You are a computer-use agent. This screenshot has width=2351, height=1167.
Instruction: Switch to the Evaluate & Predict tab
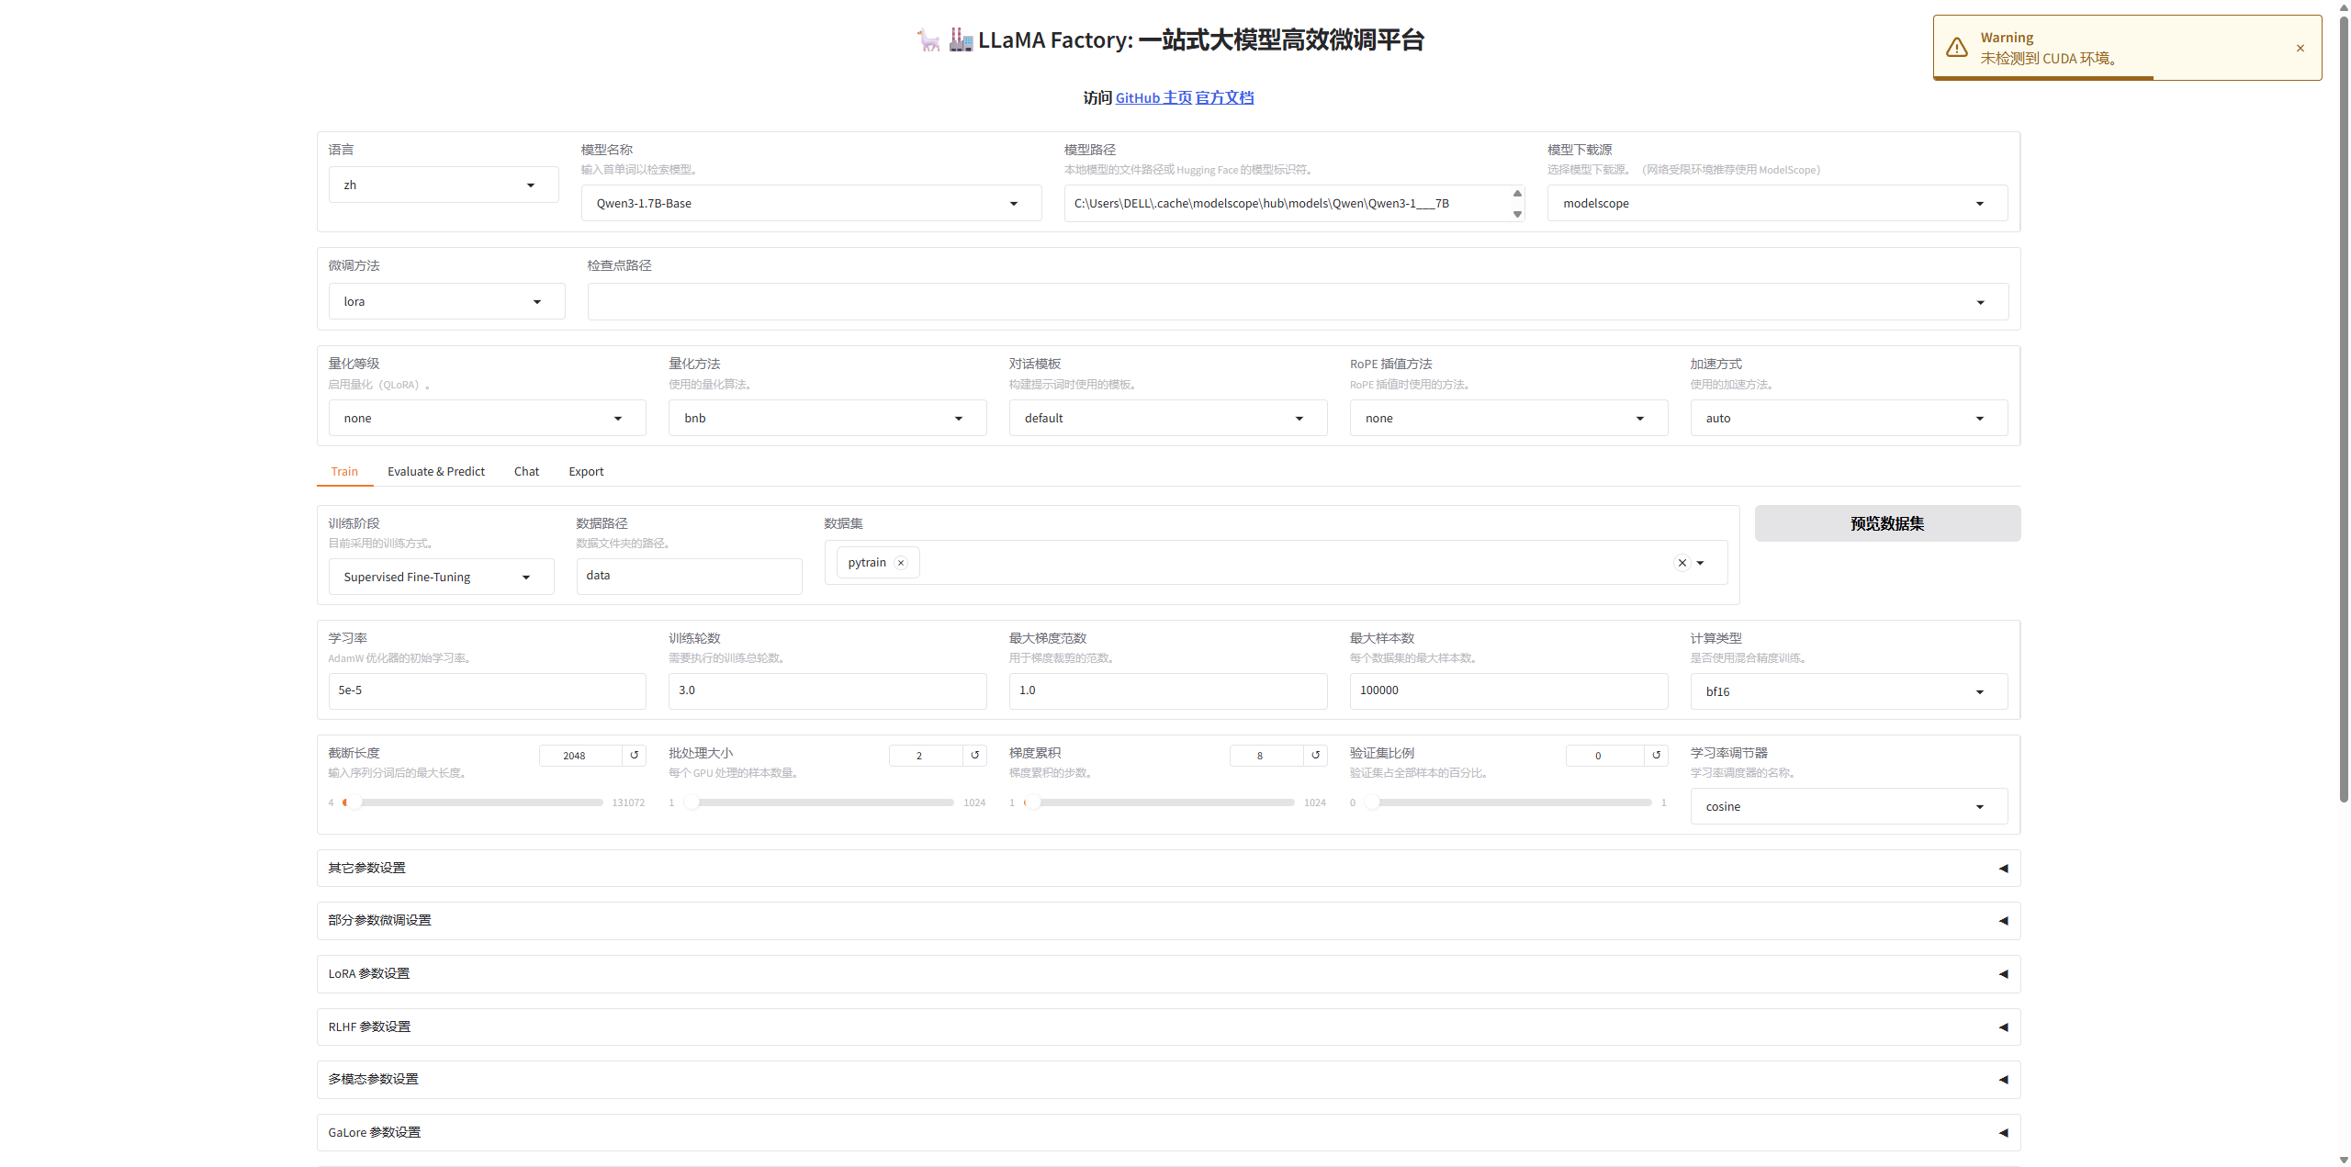click(x=435, y=471)
